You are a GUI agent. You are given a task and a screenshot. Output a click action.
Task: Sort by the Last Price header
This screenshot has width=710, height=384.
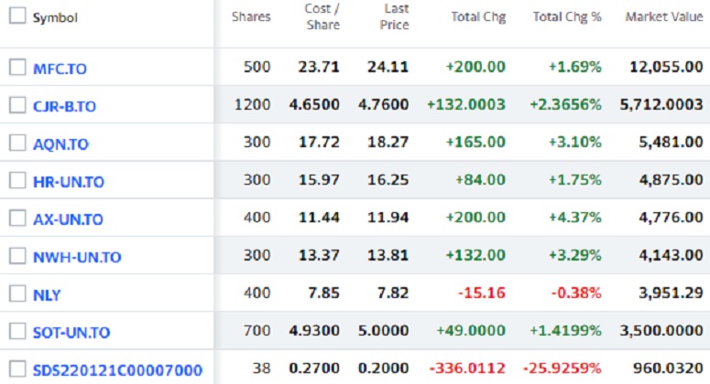(x=394, y=16)
